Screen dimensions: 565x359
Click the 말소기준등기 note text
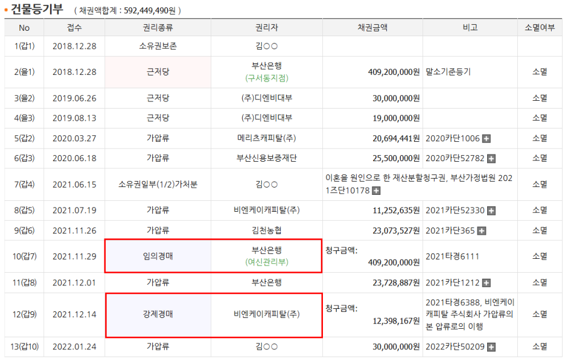click(x=448, y=72)
